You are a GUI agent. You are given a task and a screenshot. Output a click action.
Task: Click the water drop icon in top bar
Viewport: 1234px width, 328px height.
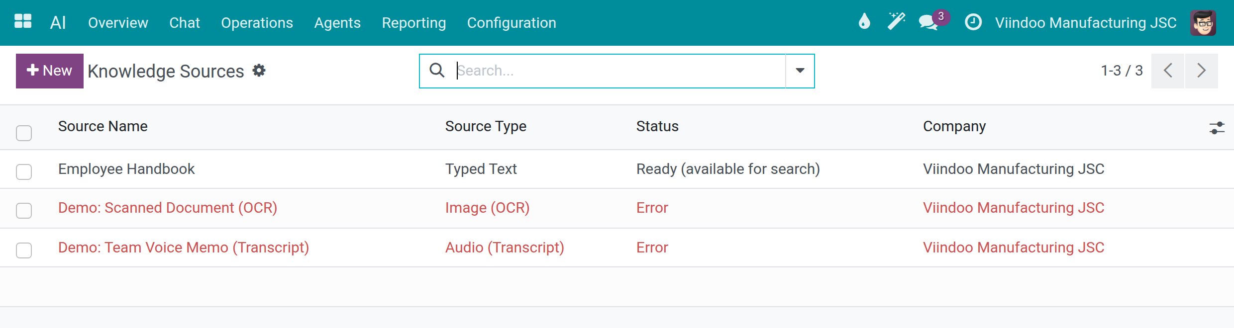[864, 21]
